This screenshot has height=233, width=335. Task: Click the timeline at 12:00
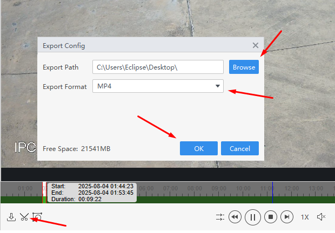(291, 188)
